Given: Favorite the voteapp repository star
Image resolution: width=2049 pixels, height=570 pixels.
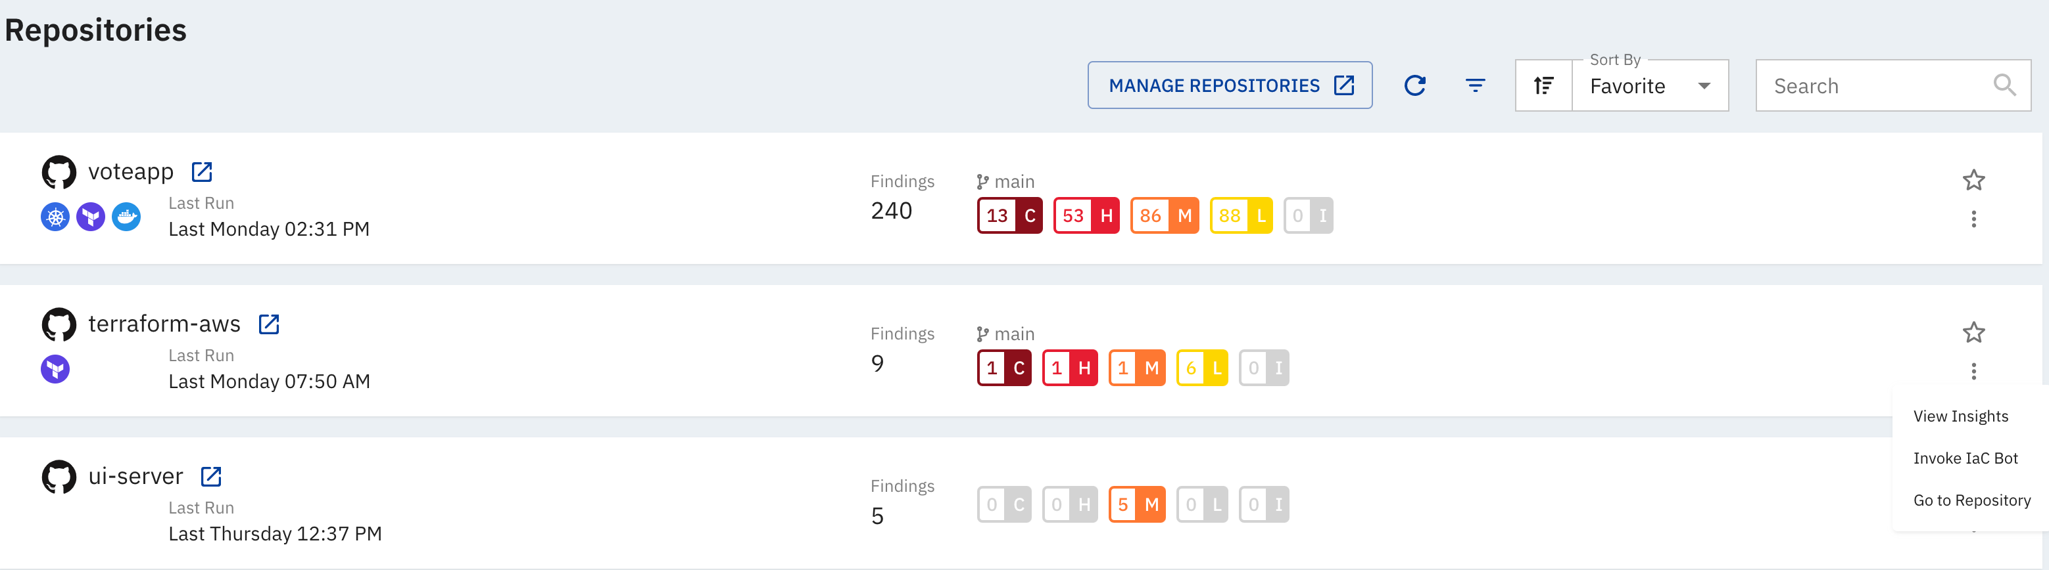Looking at the screenshot, I should tap(1973, 180).
